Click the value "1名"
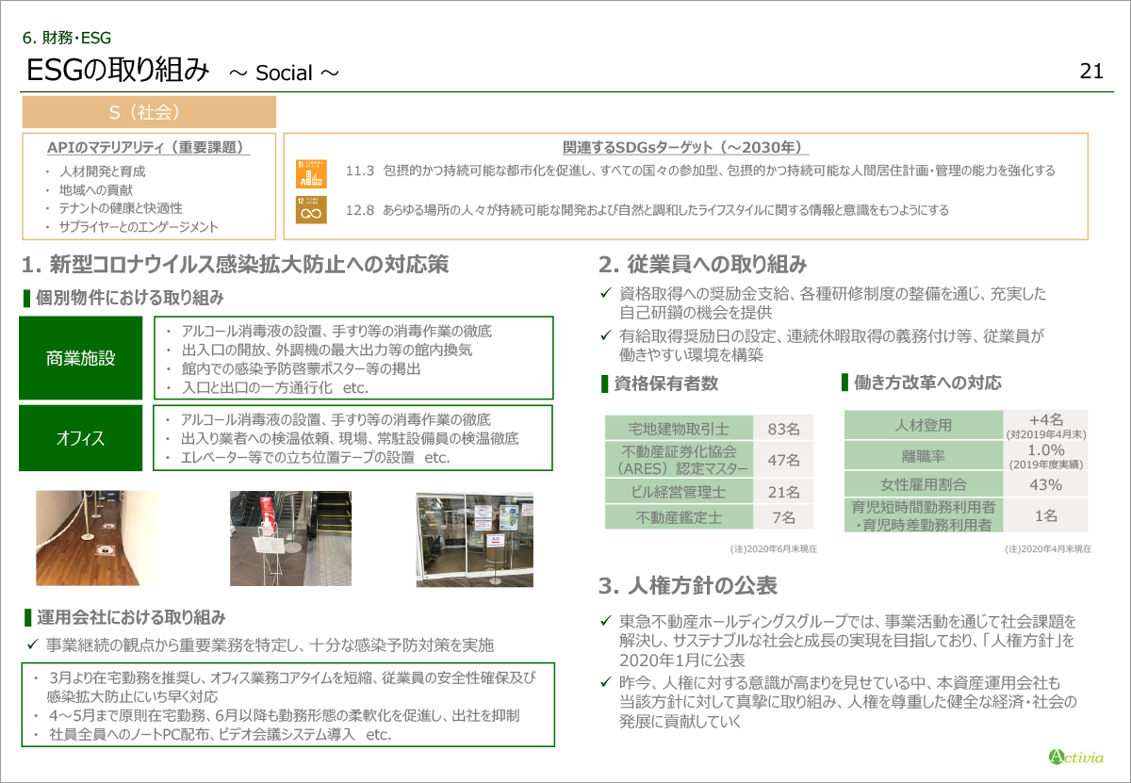The width and height of the screenshot is (1131, 783). [x=1046, y=515]
